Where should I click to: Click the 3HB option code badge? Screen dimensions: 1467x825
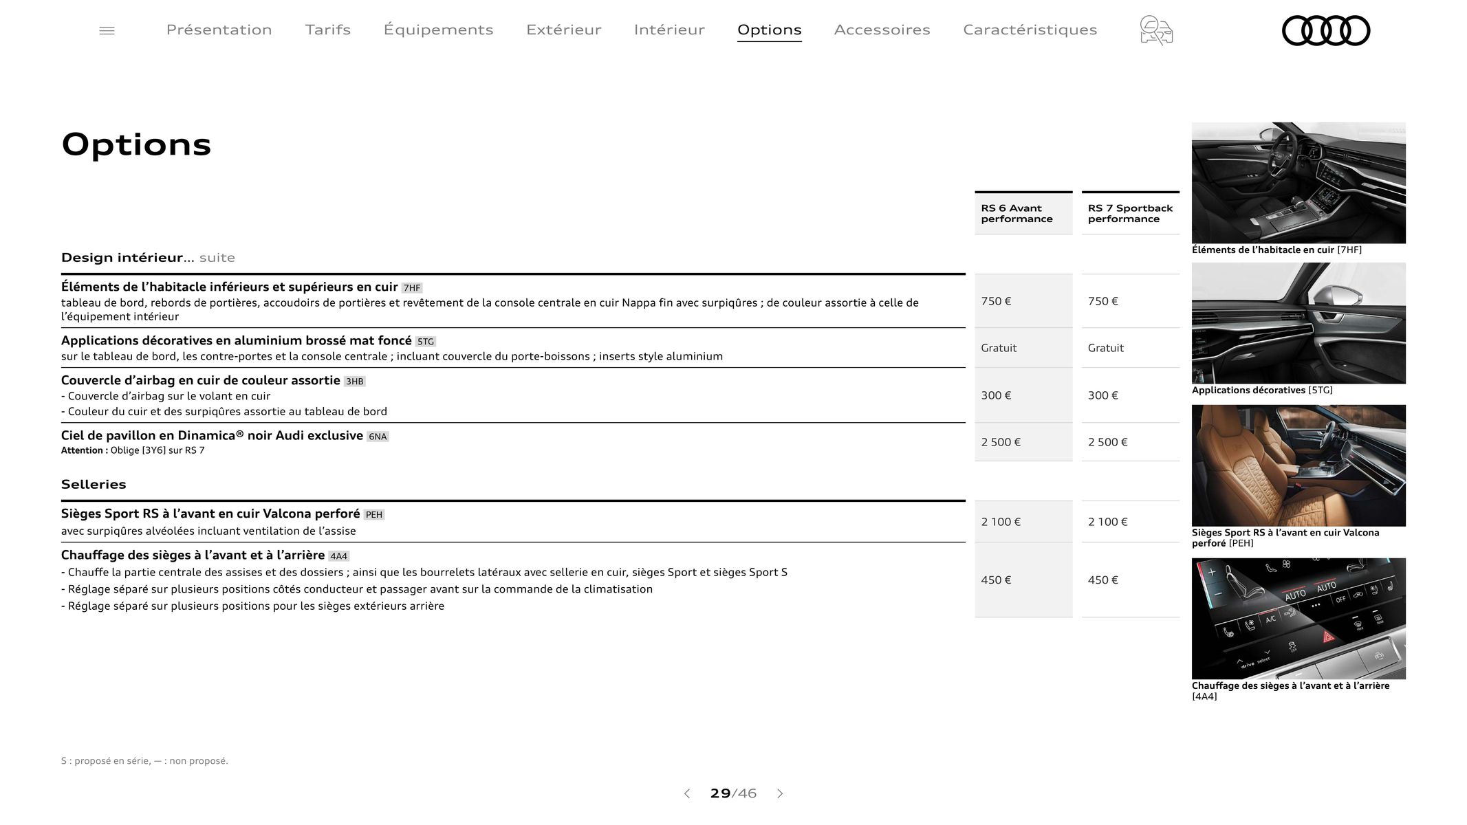[354, 382]
